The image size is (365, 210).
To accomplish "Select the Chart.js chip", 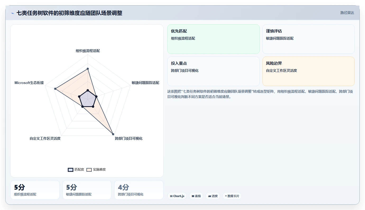I will click(x=177, y=196).
